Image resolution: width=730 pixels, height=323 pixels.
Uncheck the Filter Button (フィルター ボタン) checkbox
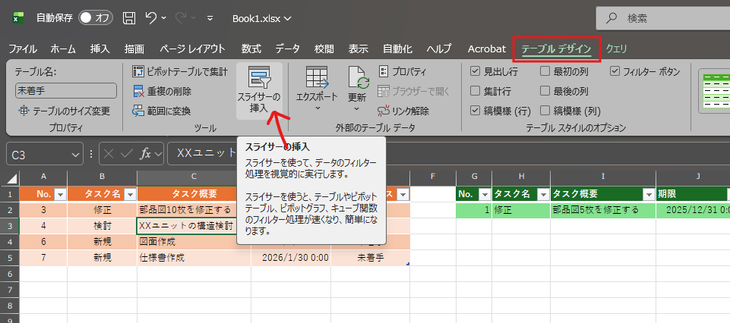pos(615,71)
